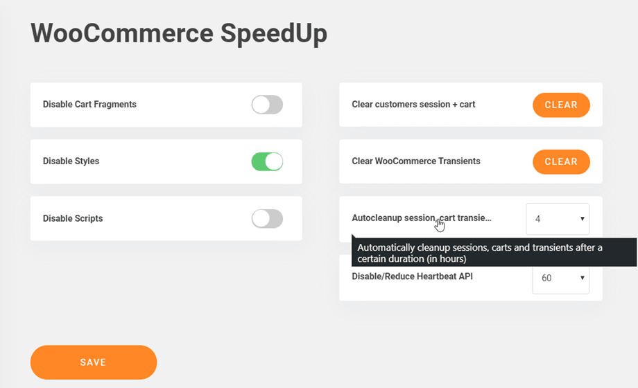Click the truncated Autocleanup session label
The height and width of the screenshot is (388, 638).
coord(421,218)
